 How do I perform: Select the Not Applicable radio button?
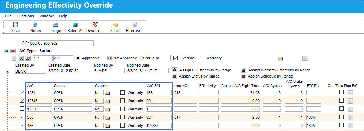110,58
